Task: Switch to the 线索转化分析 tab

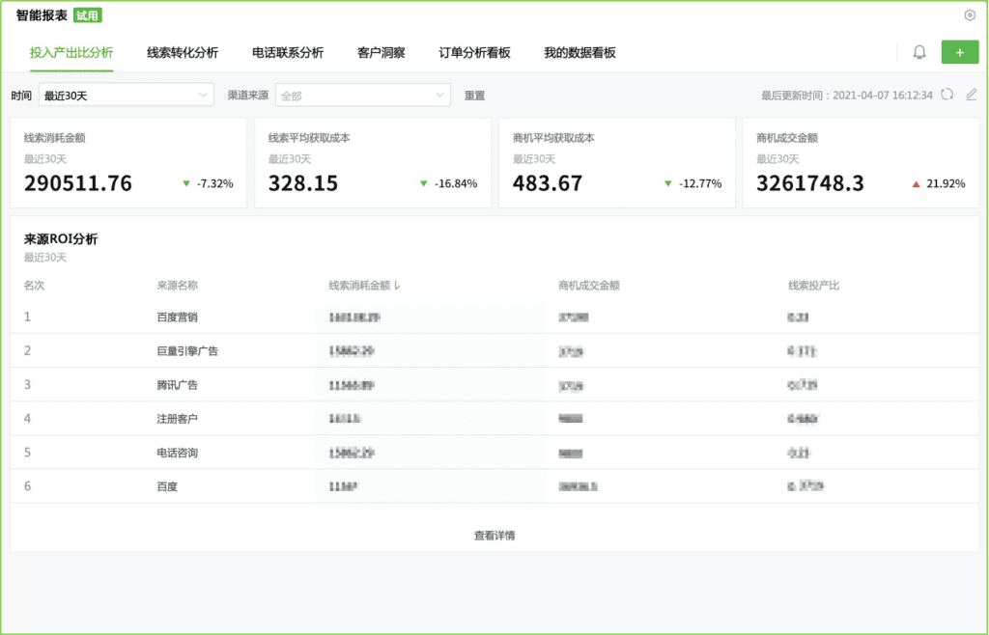Action: (x=183, y=53)
